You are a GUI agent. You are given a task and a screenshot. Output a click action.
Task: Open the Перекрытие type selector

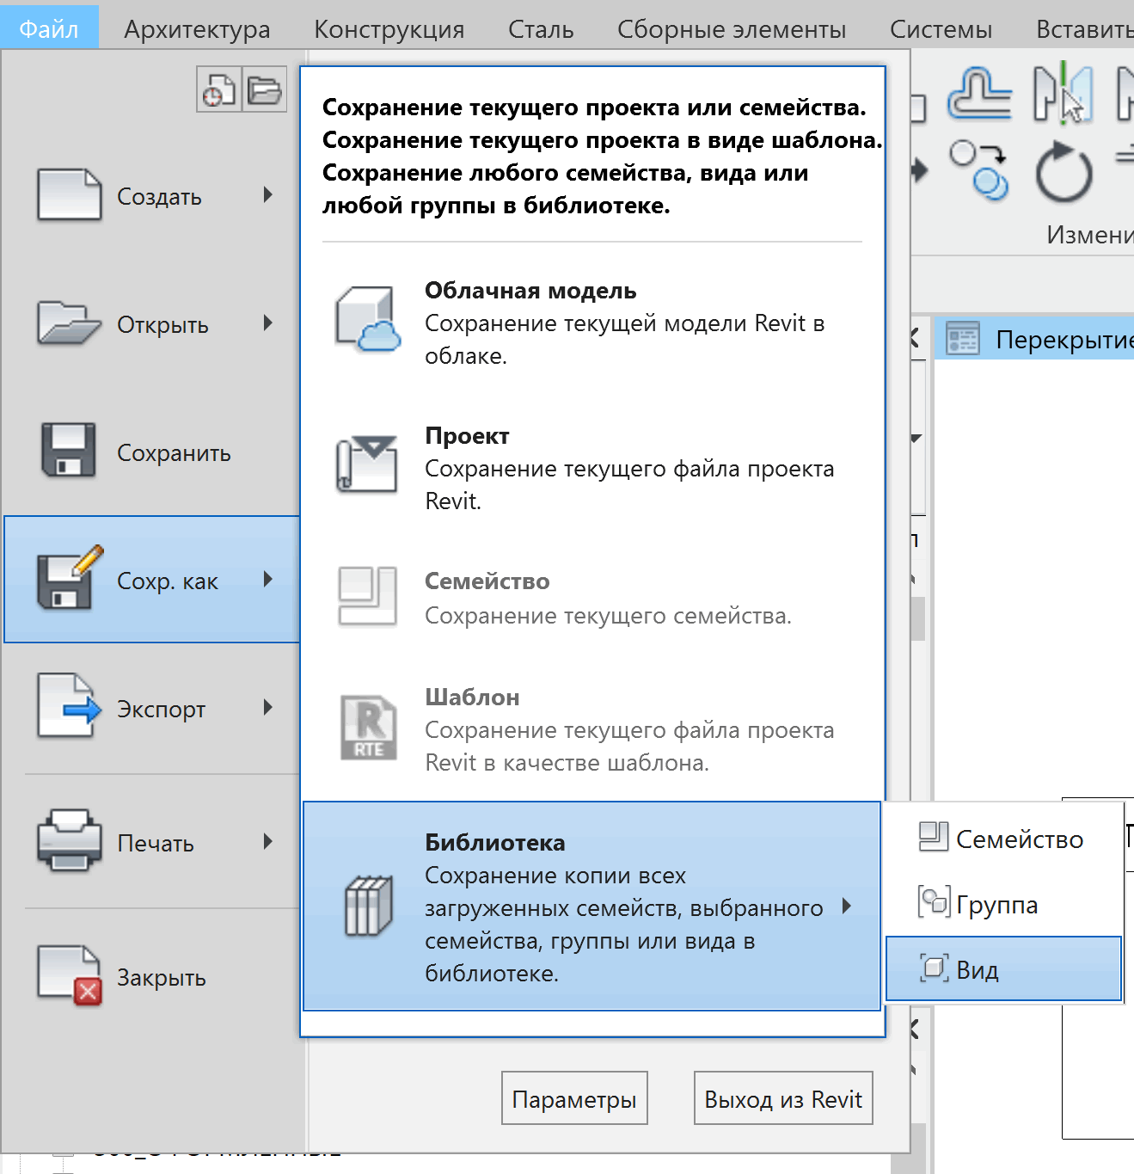1034,338
